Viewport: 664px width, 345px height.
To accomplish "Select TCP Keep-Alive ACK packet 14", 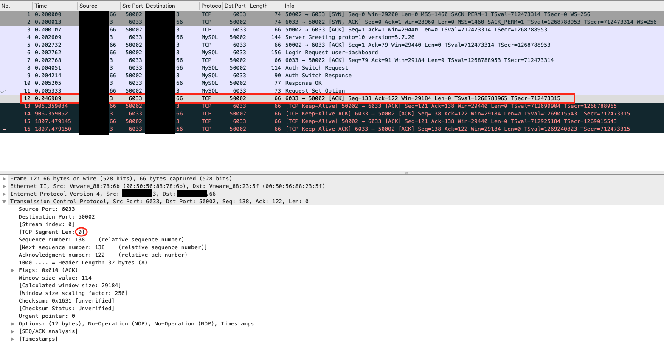I will [332, 114].
